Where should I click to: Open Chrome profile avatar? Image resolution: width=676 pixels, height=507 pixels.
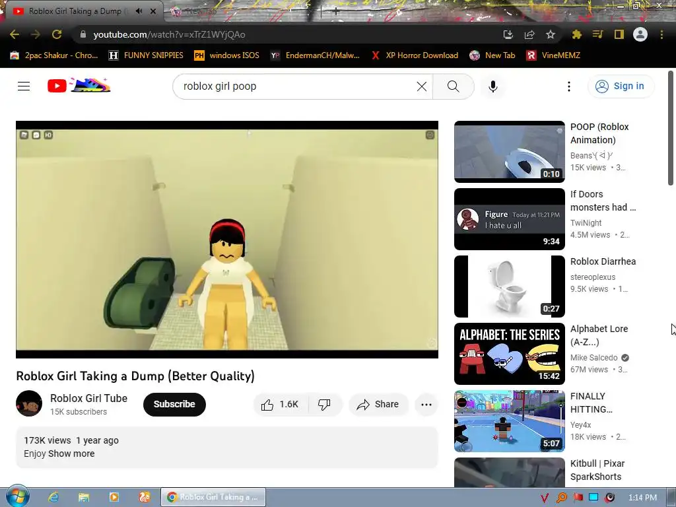(x=640, y=34)
